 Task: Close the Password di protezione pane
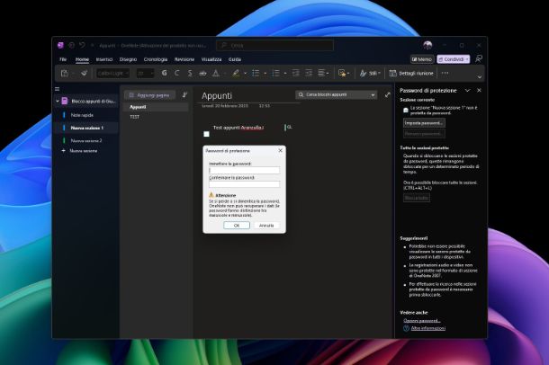click(479, 91)
